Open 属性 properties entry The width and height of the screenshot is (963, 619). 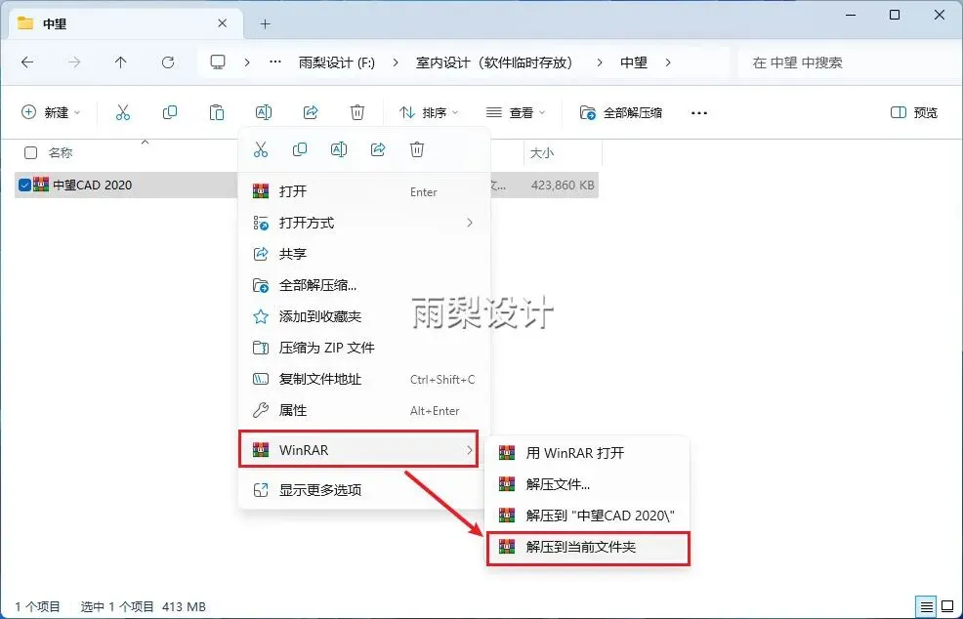(x=363, y=410)
